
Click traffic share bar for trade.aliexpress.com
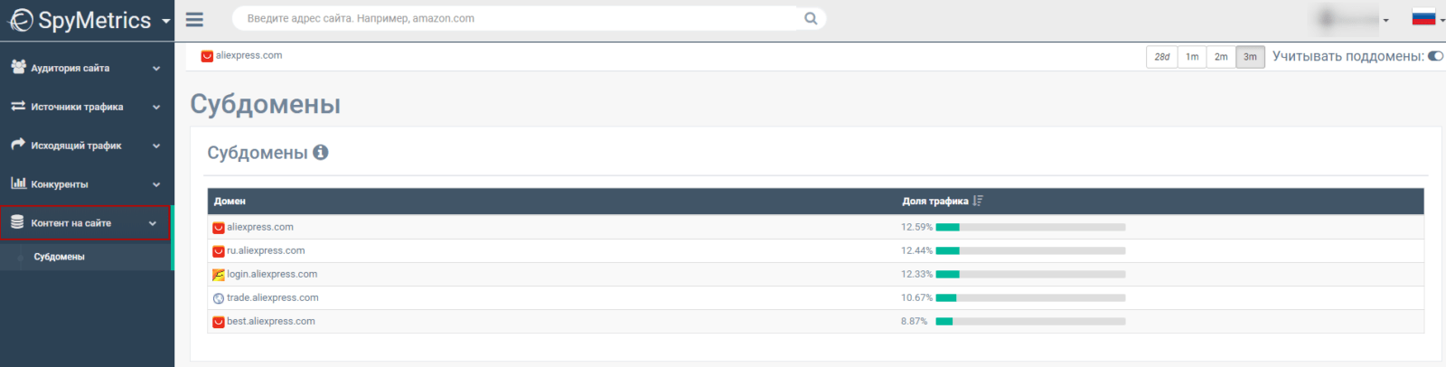1031,297
